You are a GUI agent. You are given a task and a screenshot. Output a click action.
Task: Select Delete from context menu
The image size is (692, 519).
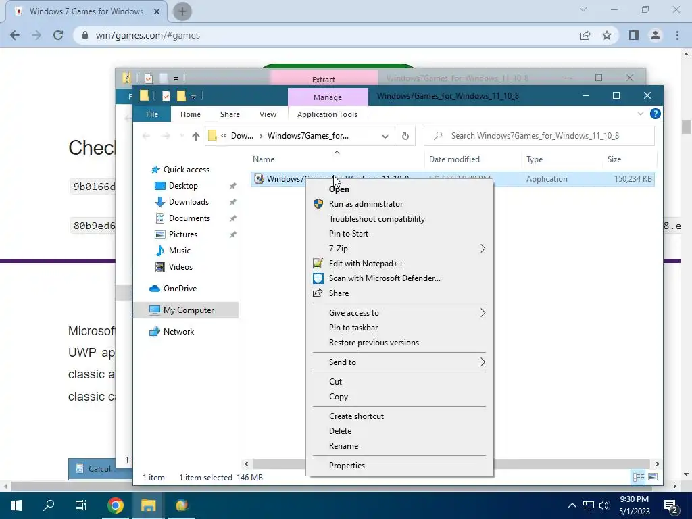point(340,431)
